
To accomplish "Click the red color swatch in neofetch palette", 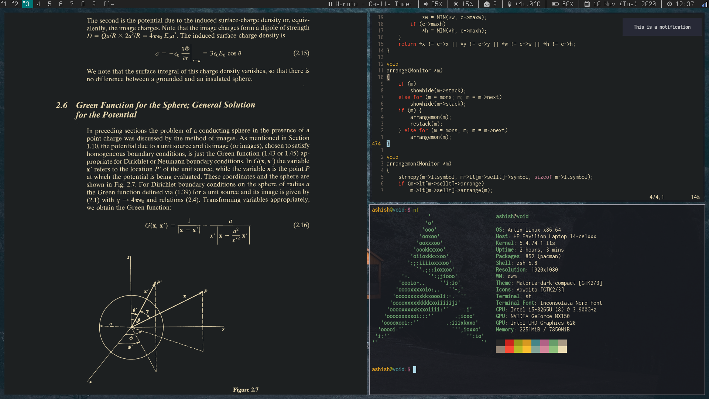I will (509, 343).
